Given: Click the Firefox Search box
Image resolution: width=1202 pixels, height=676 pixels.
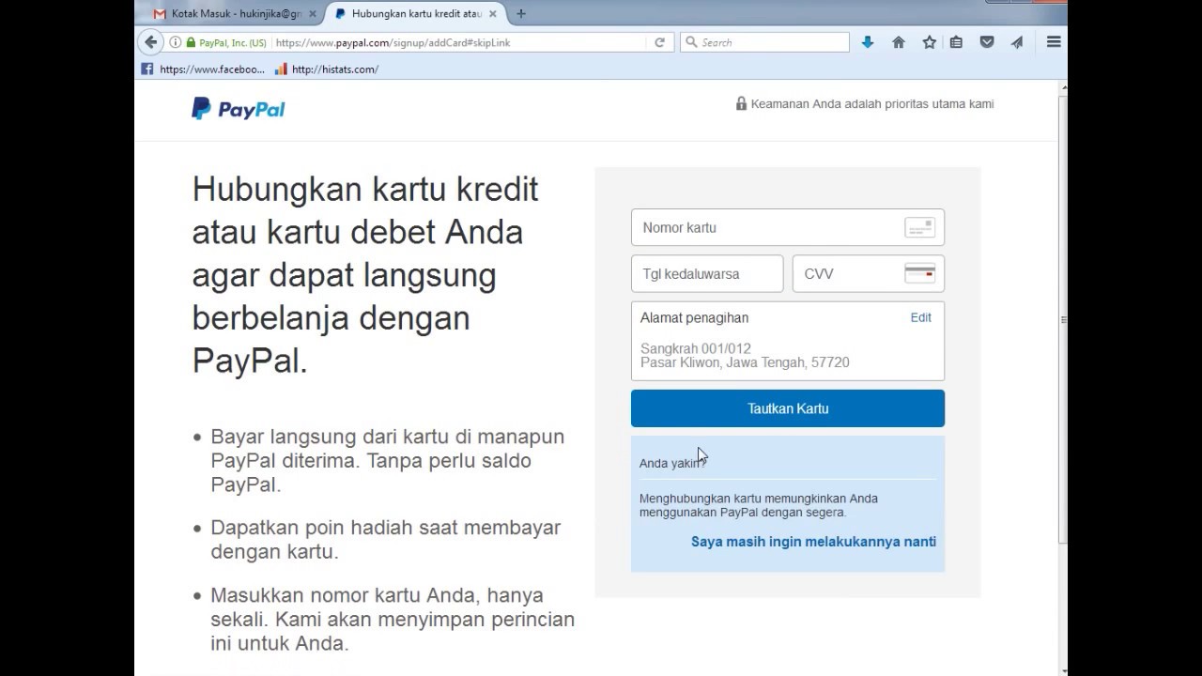Looking at the screenshot, I should (764, 42).
